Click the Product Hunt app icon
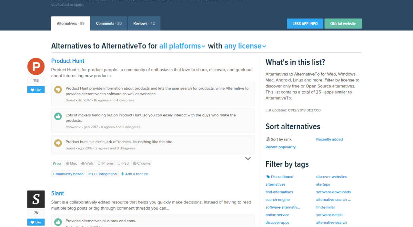This screenshot has width=413, height=227. coord(35,66)
